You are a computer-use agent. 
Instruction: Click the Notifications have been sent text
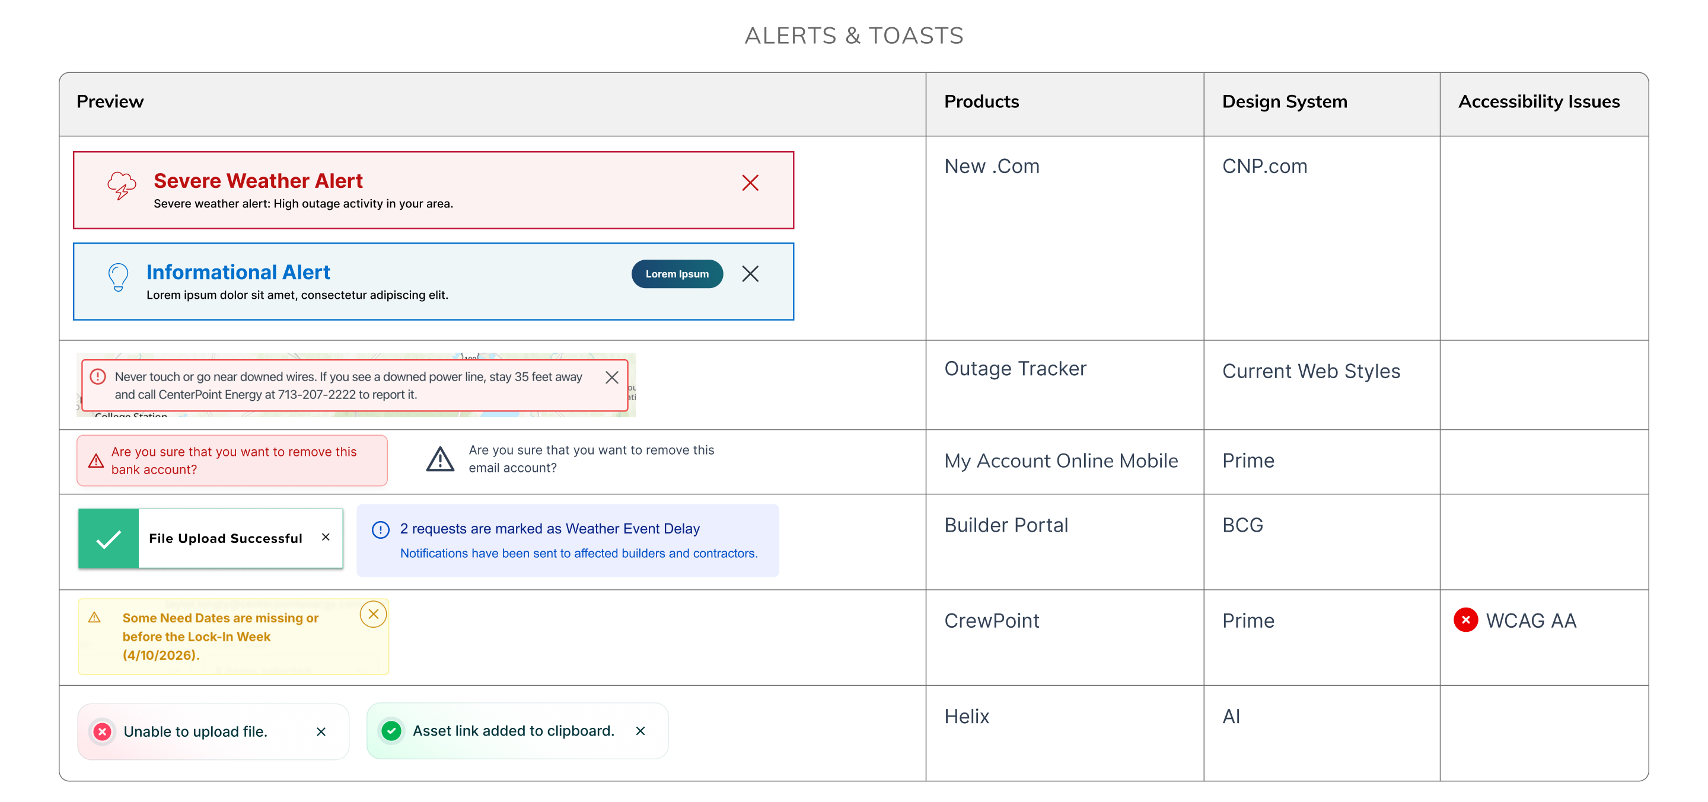click(x=578, y=554)
